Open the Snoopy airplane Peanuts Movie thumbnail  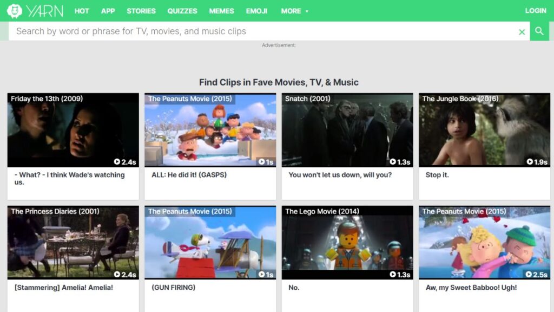click(x=210, y=243)
